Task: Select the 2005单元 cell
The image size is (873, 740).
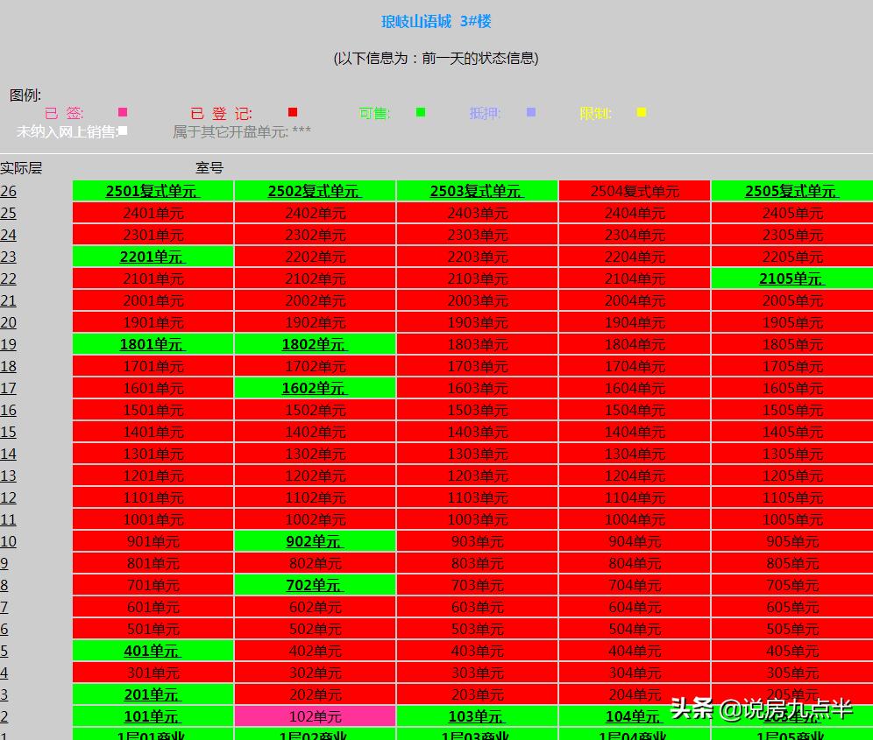Action: tap(792, 300)
